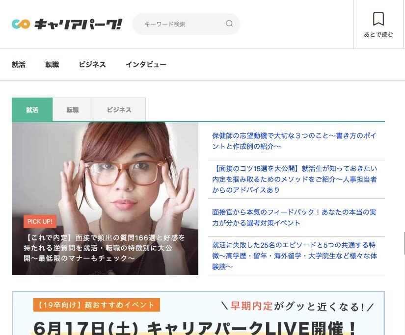This screenshot has height=335, width=405.
Task: Switch to the ビジネス content tab
Action: coord(119,110)
